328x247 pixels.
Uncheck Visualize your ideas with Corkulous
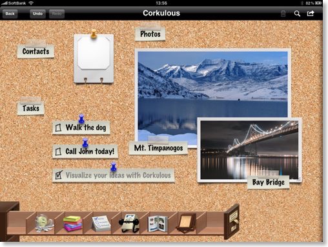[x=59, y=175]
